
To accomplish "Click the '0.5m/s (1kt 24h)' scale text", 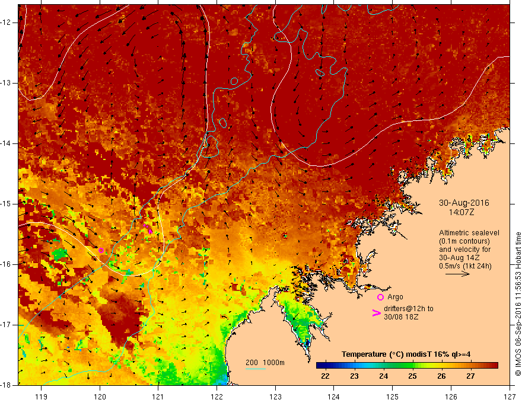I will [465, 266].
